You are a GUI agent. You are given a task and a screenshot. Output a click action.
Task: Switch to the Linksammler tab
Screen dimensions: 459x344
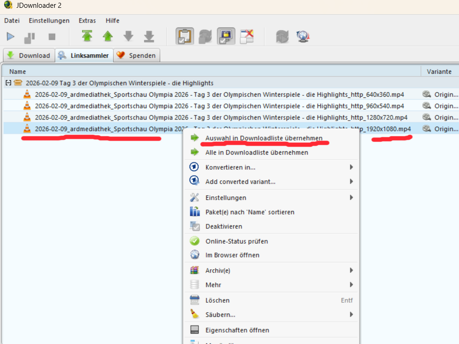pos(84,55)
